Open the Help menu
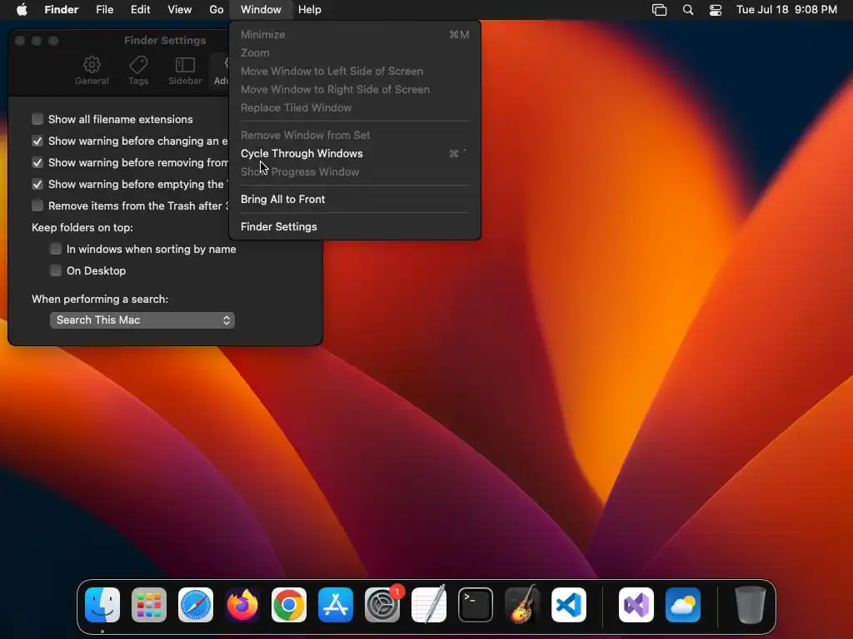The width and height of the screenshot is (853, 639). [310, 10]
